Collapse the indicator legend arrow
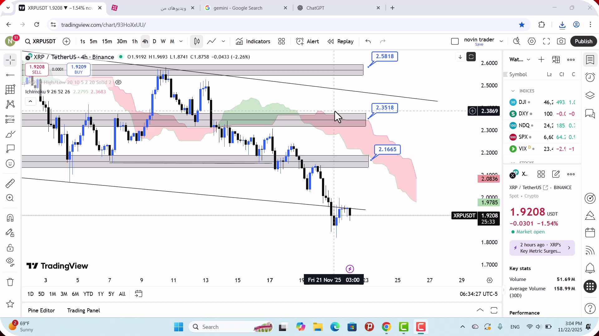Image resolution: width=599 pixels, height=336 pixels. point(30,101)
